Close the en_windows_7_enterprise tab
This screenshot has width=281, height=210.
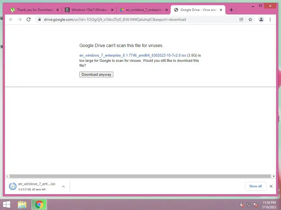coord(167,10)
